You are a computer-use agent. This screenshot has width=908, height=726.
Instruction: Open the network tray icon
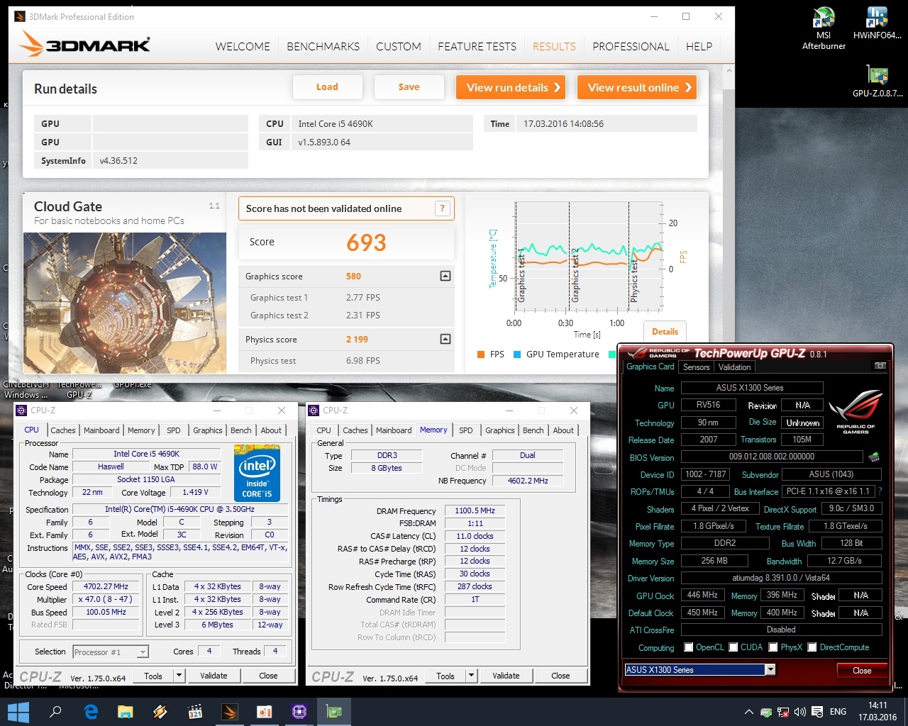tap(783, 712)
